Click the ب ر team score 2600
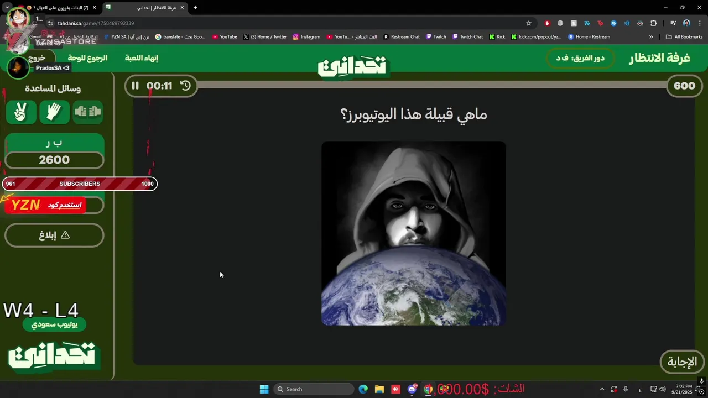This screenshot has height=398, width=708. 54,160
